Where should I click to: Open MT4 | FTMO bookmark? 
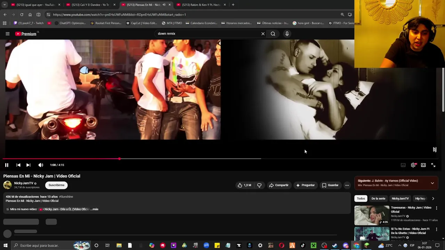tap(172, 23)
